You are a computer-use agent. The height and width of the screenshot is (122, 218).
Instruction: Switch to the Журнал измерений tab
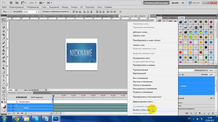(x=42, y=93)
